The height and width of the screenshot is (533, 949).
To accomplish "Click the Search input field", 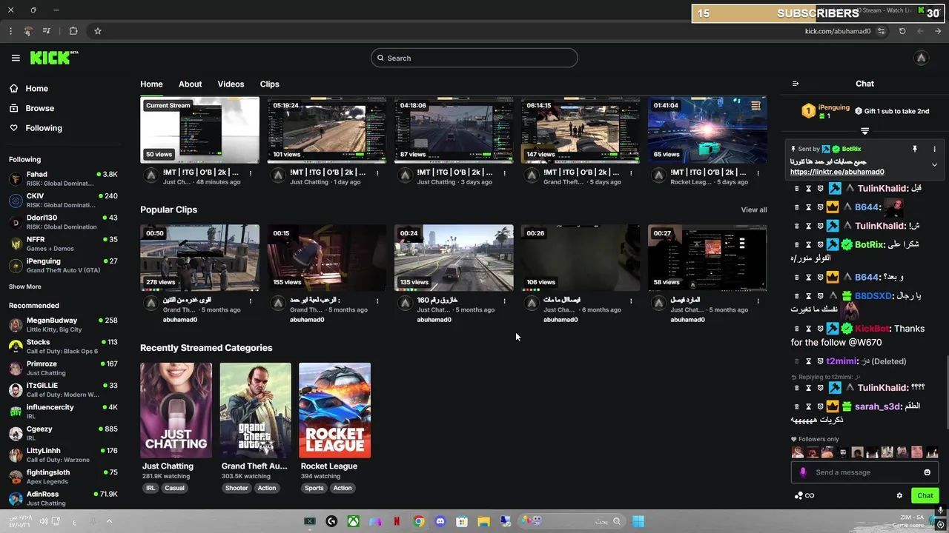I will (x=474, y=58).
